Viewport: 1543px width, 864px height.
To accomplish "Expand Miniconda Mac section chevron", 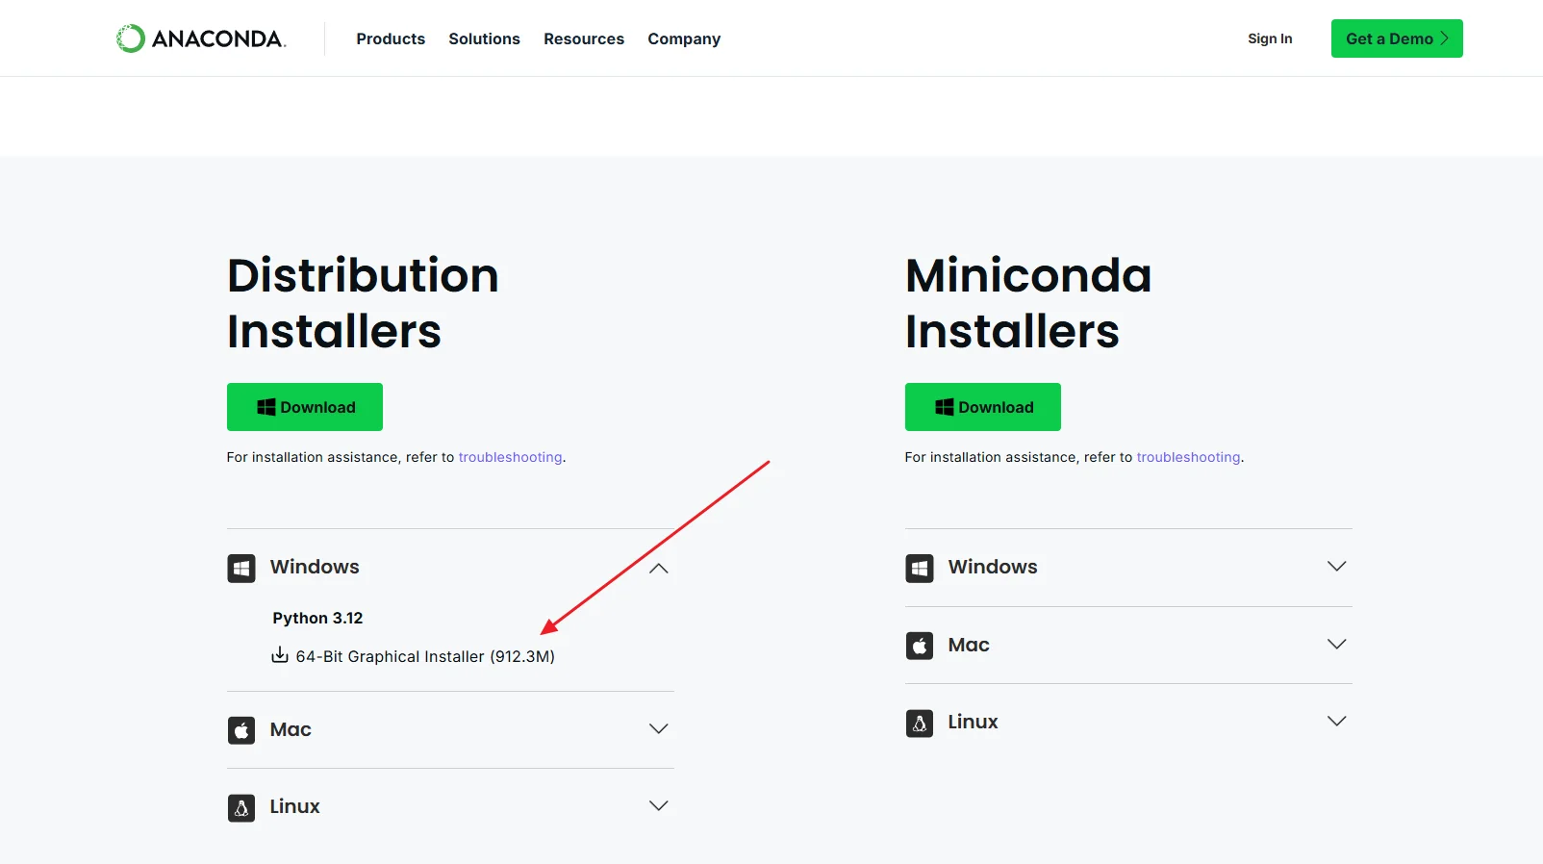I will (x=1337, y=644).
